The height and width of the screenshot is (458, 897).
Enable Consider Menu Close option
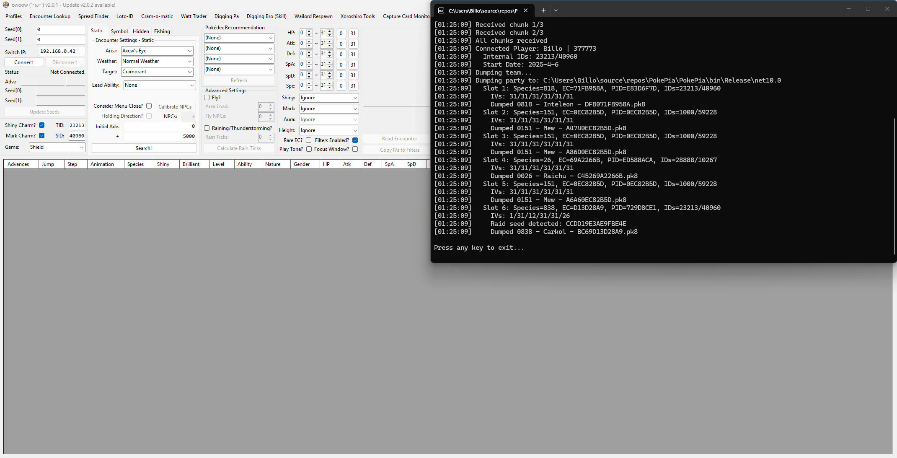tap(149, 106)
